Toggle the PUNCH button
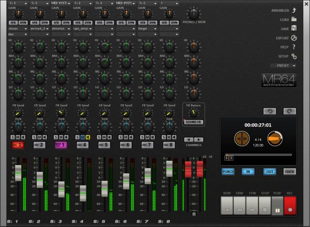Viewport: 310px width, 227px height. [x=228, y=171]
